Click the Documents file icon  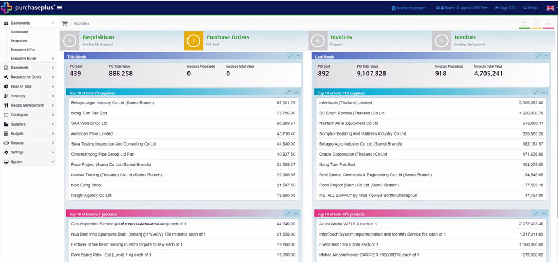pos(6,68)
